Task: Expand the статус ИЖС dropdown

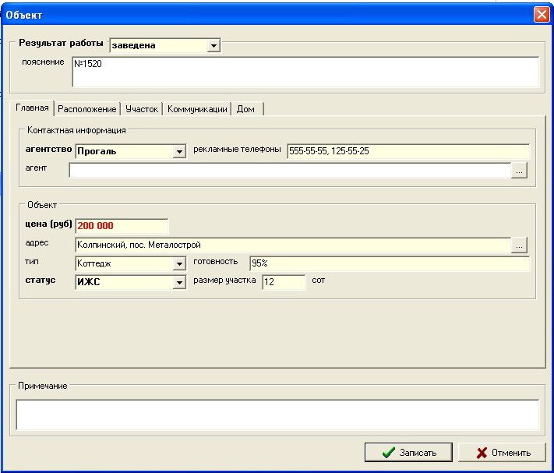Action: tap(179, 283)
